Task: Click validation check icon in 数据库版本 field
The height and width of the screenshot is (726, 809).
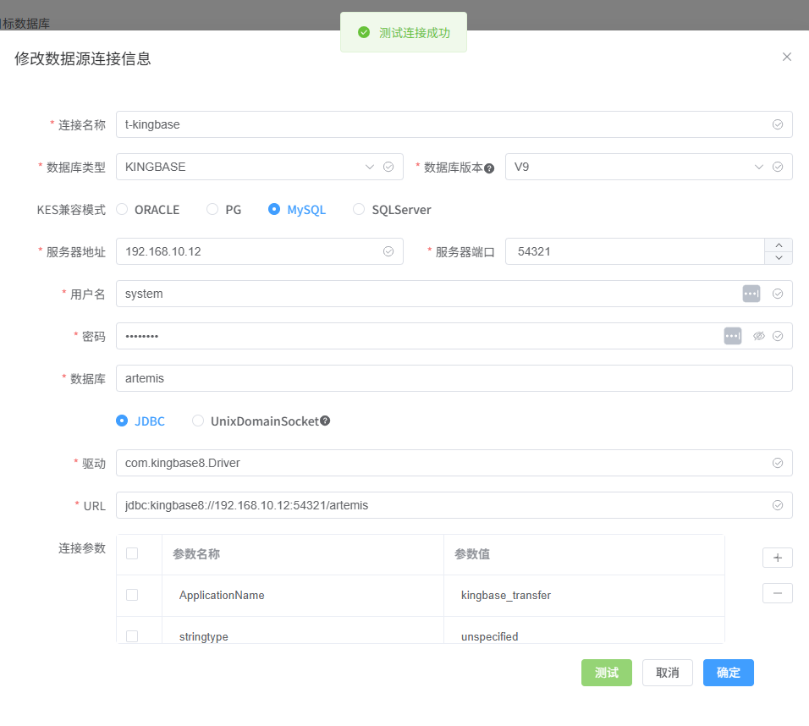Action: pyautogui.click(x=778, y=167)
